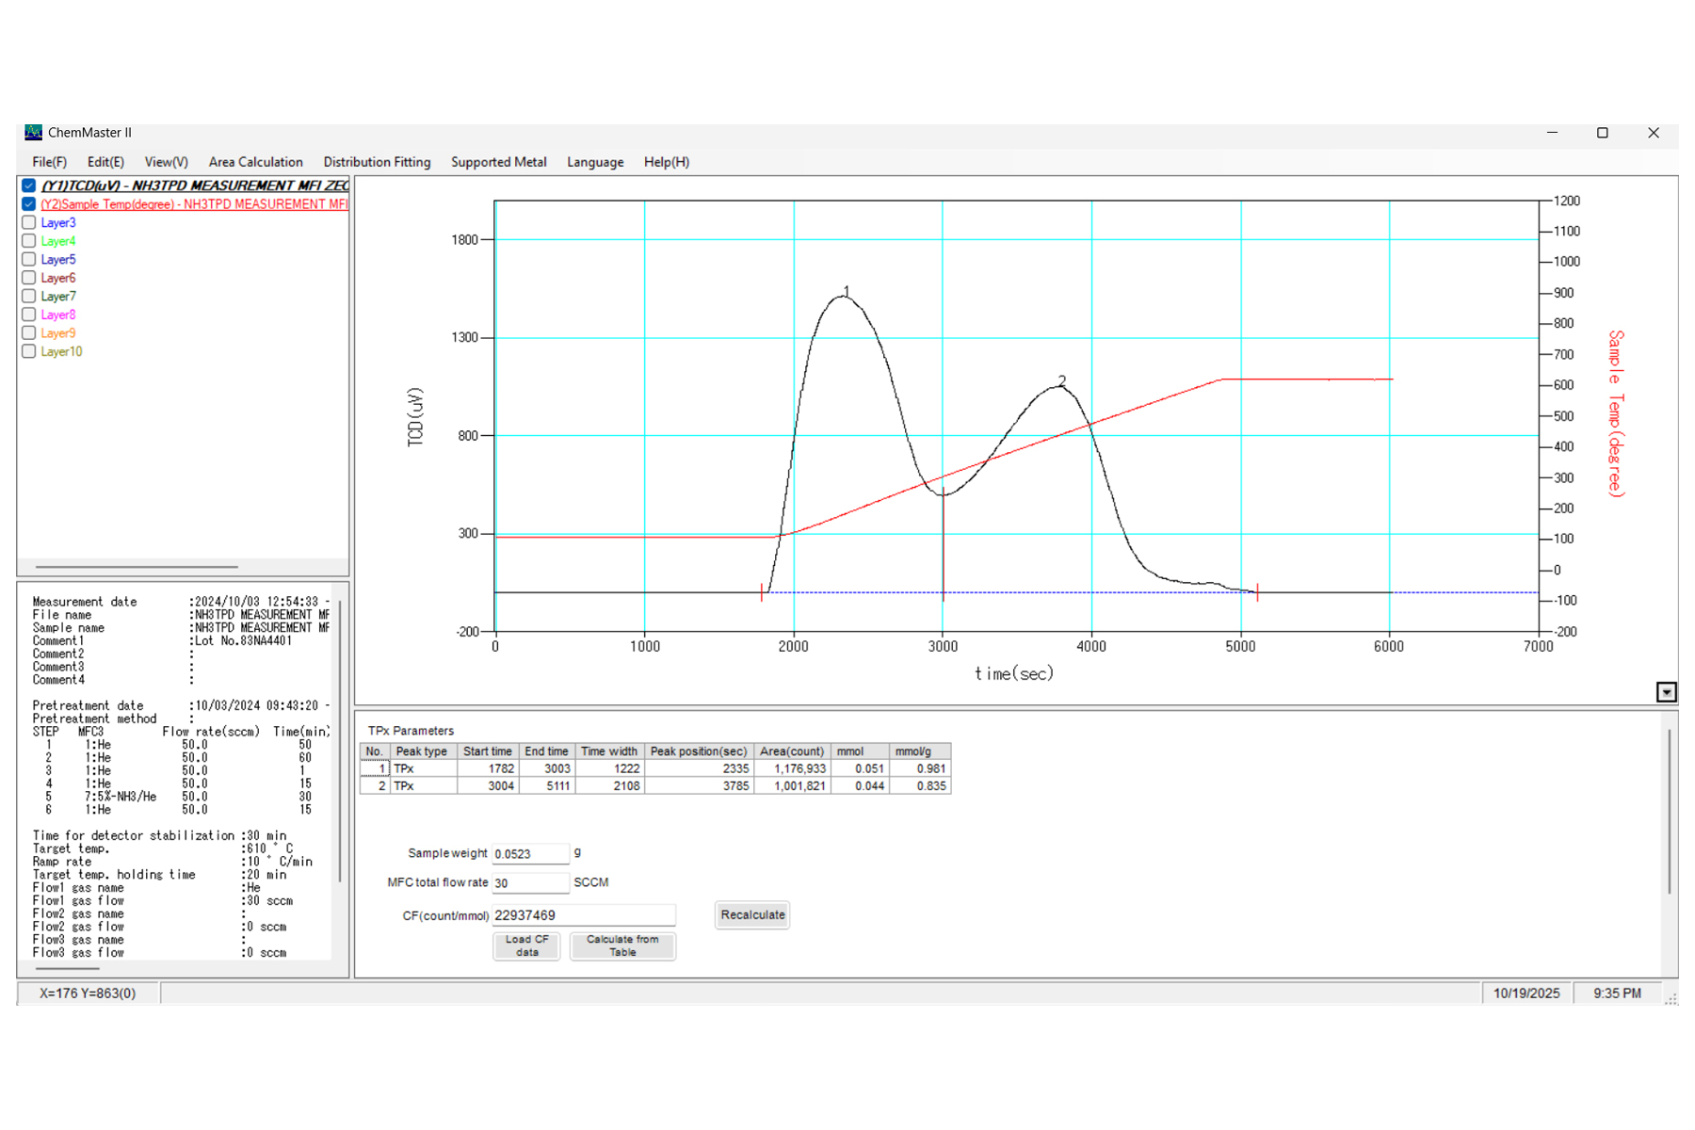Open the Supported Metal menu
This screenshot has height=1130, width=1695.
coord(498,162)
